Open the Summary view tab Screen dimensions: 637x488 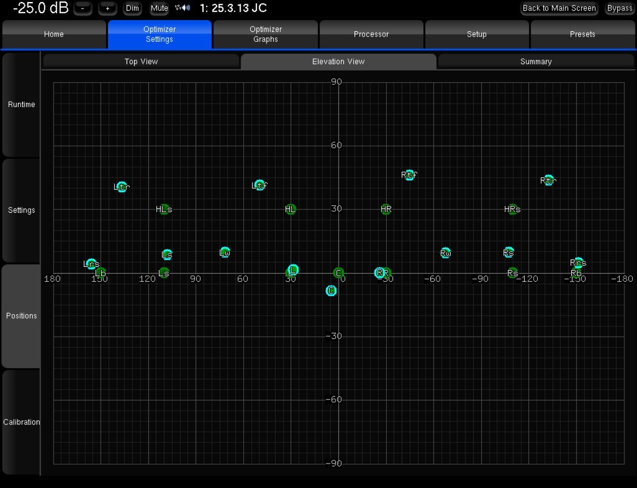[x=536, y=62]
